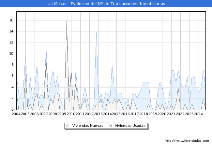Image resolution: width=212 pixels, height=146 pixels.
Task: Click the 2023 x-axis label
Action: coord(189,114)
